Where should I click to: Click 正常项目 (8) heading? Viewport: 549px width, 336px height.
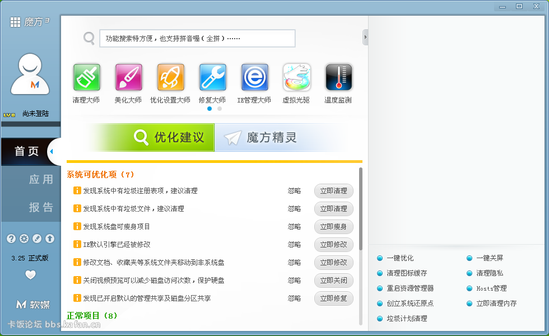(x=92, y=316)
